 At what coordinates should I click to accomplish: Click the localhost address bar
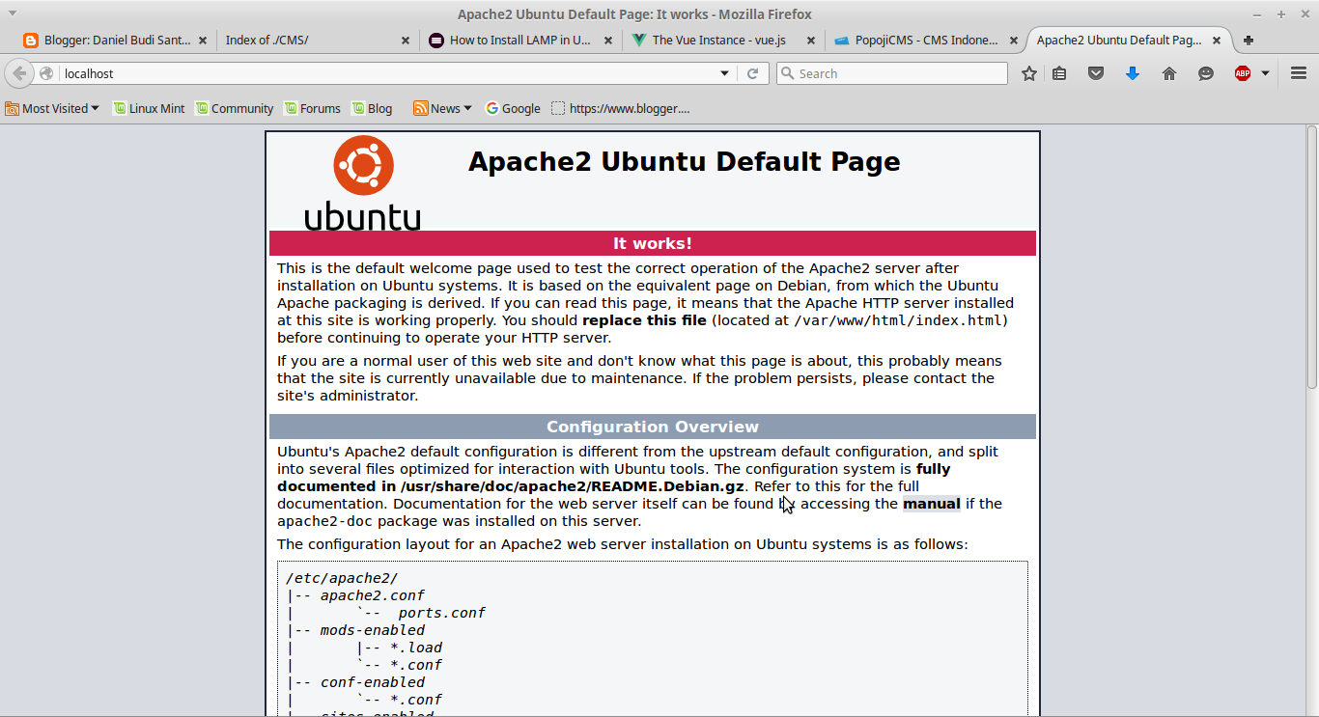pos(386,73)
